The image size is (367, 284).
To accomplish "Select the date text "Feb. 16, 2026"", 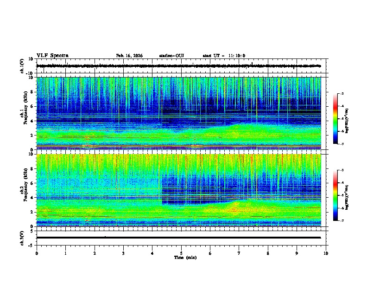I will (x=129, y=56).
